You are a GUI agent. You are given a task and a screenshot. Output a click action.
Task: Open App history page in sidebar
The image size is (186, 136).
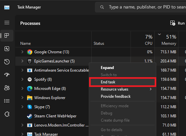7,62
